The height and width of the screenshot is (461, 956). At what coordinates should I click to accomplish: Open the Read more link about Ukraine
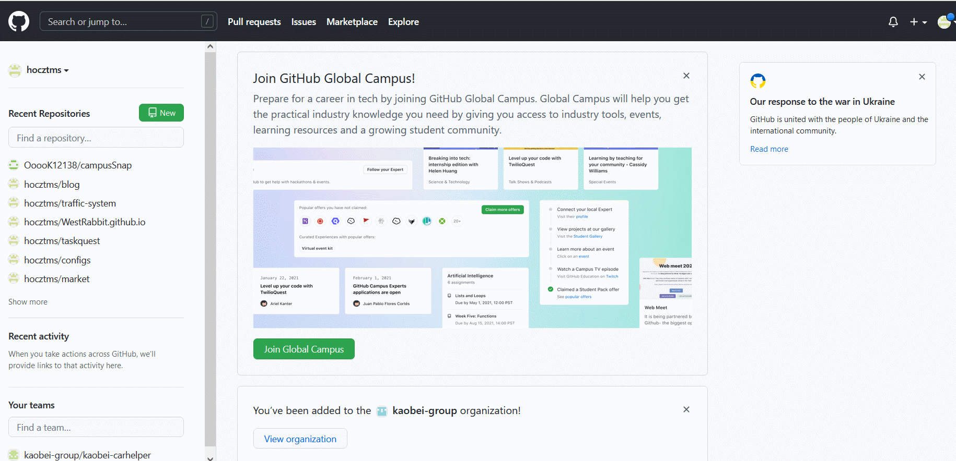[769, 149]
